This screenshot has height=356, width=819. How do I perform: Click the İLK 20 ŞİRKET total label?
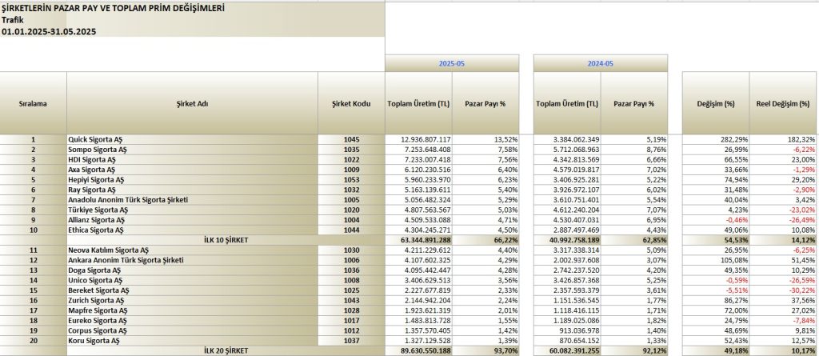[226, 350]
